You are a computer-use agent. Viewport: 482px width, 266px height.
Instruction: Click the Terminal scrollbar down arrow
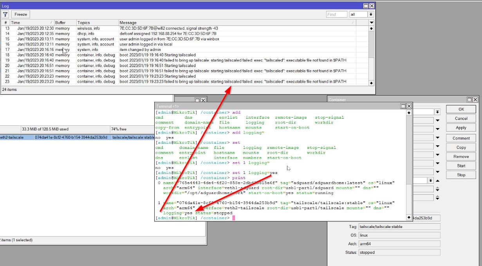[x=410, y=217]
